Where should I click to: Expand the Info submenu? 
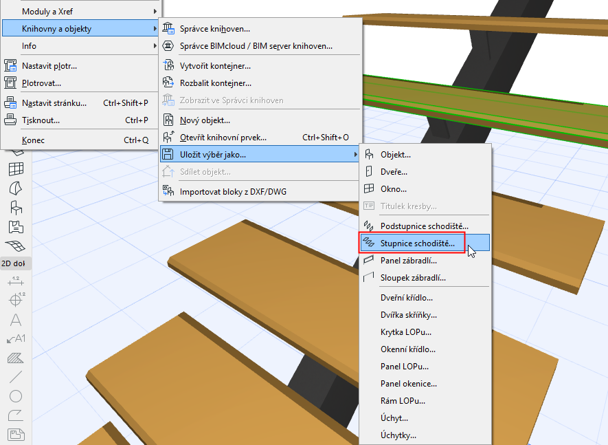tap(80, 46)
